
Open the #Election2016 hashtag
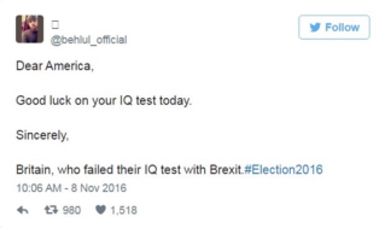coord(284,169)
